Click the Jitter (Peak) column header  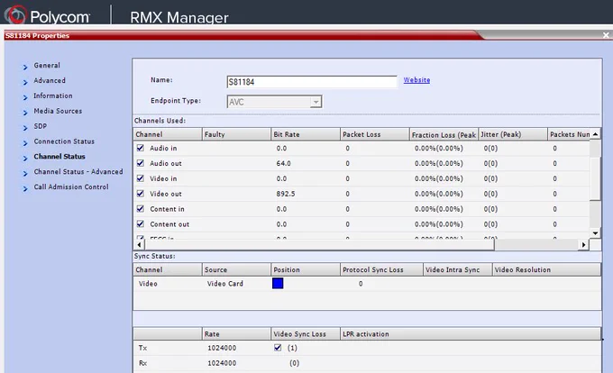(513, 134)
